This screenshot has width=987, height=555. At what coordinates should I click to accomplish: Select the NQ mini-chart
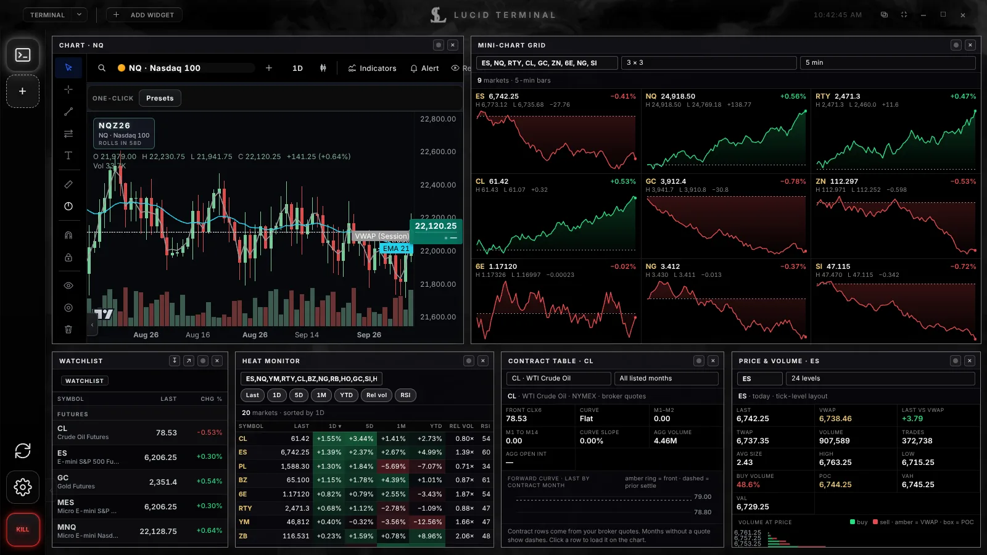(x=726, y=131)
